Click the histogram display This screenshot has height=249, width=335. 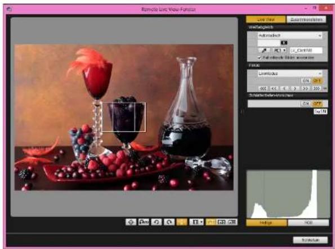[x=288, y=194]
